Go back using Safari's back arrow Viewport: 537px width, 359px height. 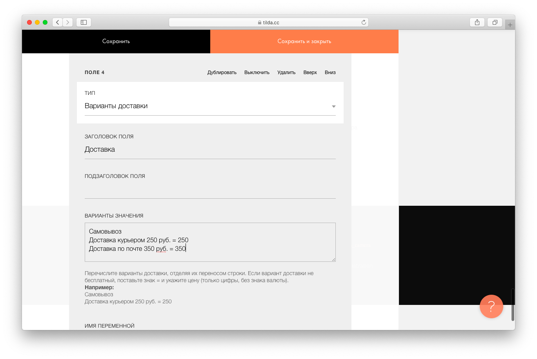pos(58,22)
